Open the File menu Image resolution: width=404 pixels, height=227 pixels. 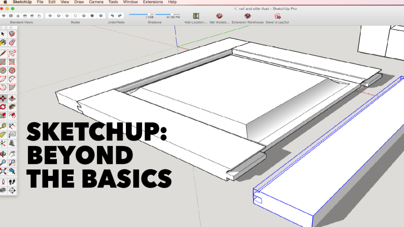pyautogui.click(x=40, y=2)
